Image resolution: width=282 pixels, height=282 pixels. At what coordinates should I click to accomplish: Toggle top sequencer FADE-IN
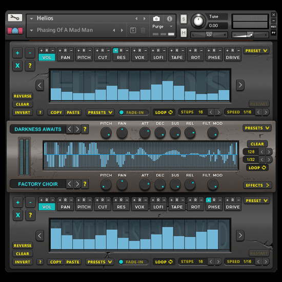pyautogui.click(x=134, y=112)
